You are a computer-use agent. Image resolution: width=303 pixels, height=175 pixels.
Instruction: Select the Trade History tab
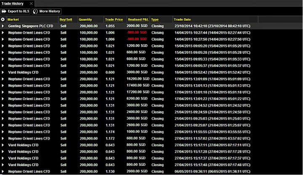pos(12,3)
